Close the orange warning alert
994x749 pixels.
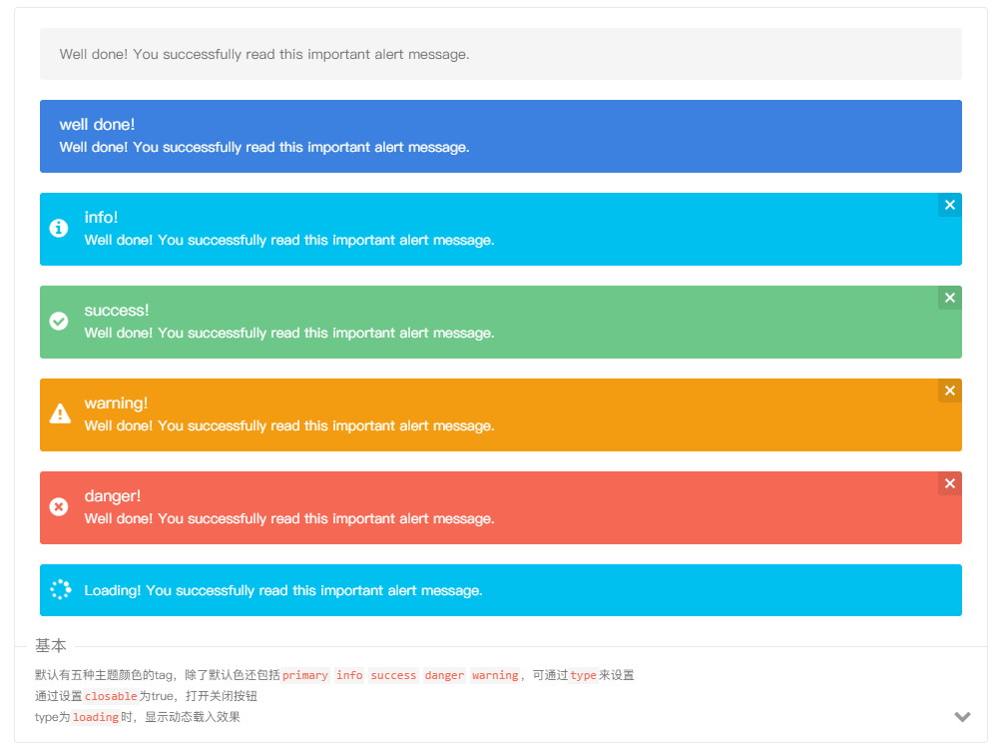point(949,390)
